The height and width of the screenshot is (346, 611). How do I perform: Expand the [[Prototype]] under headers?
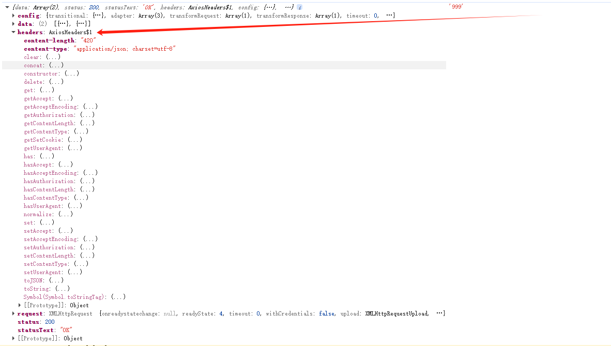(x=20, y=305)
